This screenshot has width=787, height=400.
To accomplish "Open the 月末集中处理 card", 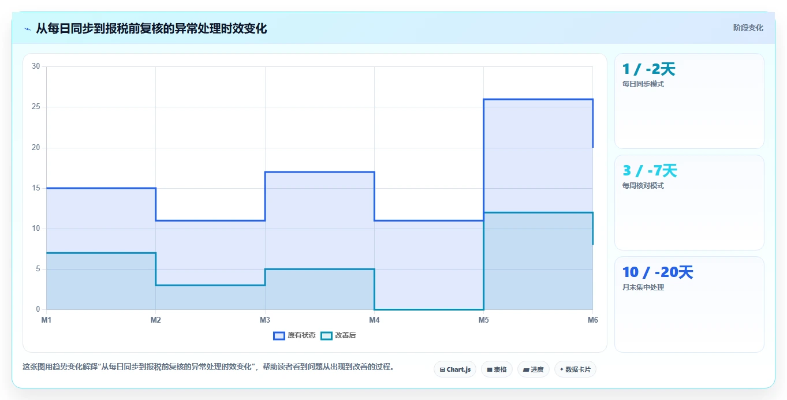I will click(x=689, y=304).
